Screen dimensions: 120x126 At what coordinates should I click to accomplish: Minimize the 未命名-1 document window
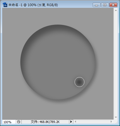coord(97,5)
